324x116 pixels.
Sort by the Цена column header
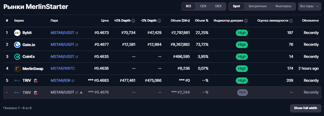pyautogui.click(x=105, y=21)
